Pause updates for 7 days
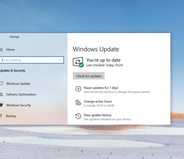This screenshot has width=184, height=159. [101, 88]
